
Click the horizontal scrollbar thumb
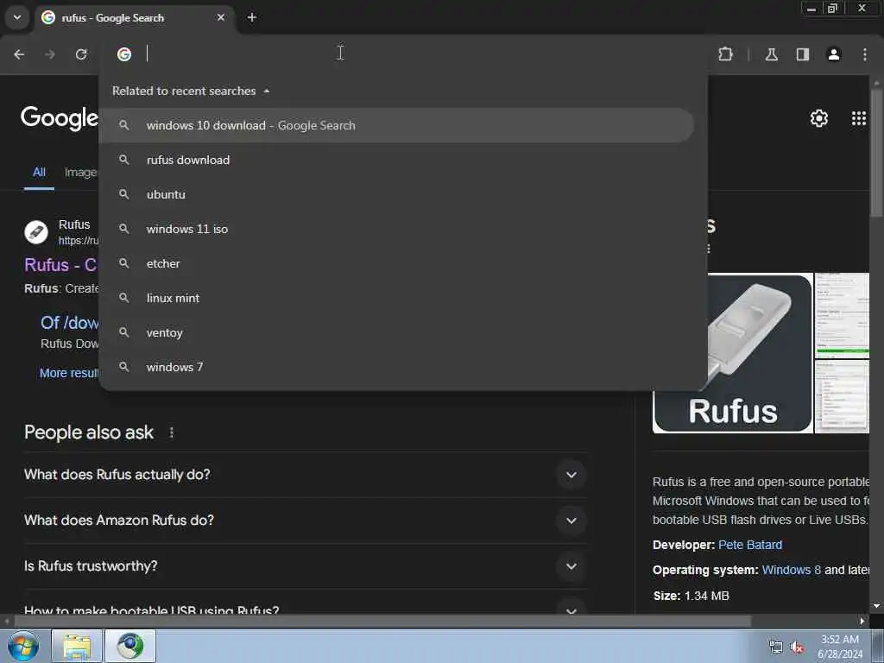click(x=382, y=622)
